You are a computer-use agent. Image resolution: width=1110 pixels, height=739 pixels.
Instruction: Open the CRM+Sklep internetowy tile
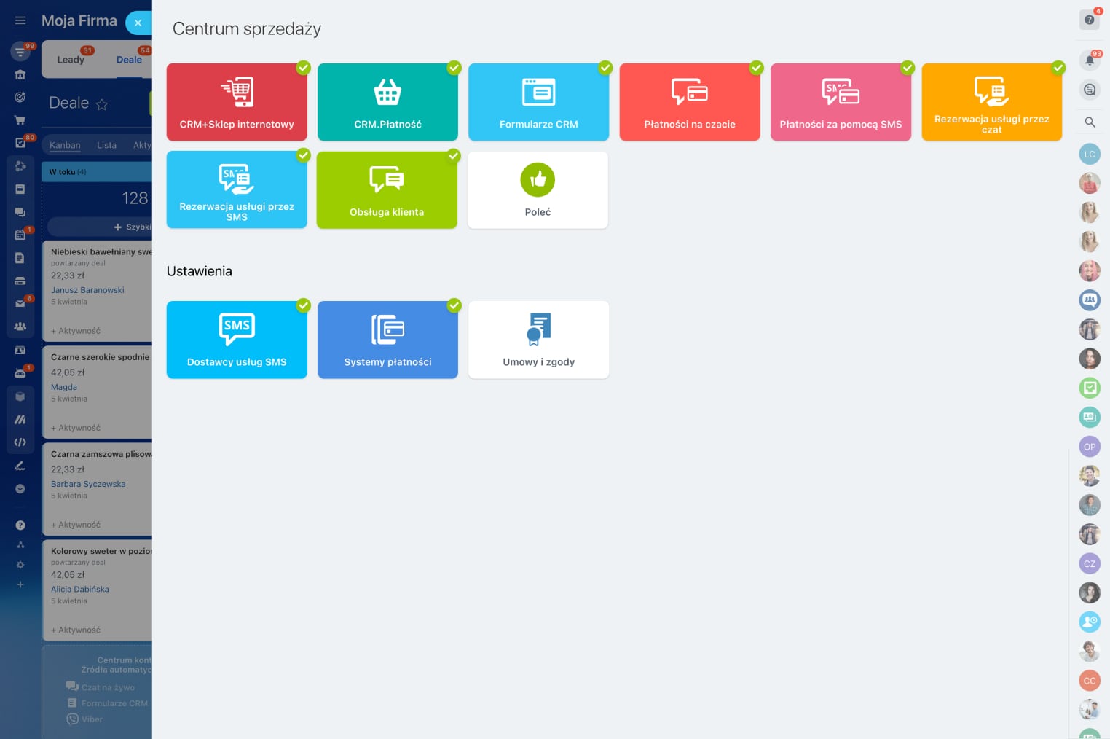coord(237,102)
